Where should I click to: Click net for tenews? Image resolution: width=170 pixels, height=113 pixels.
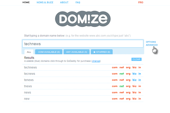(122, 80)
